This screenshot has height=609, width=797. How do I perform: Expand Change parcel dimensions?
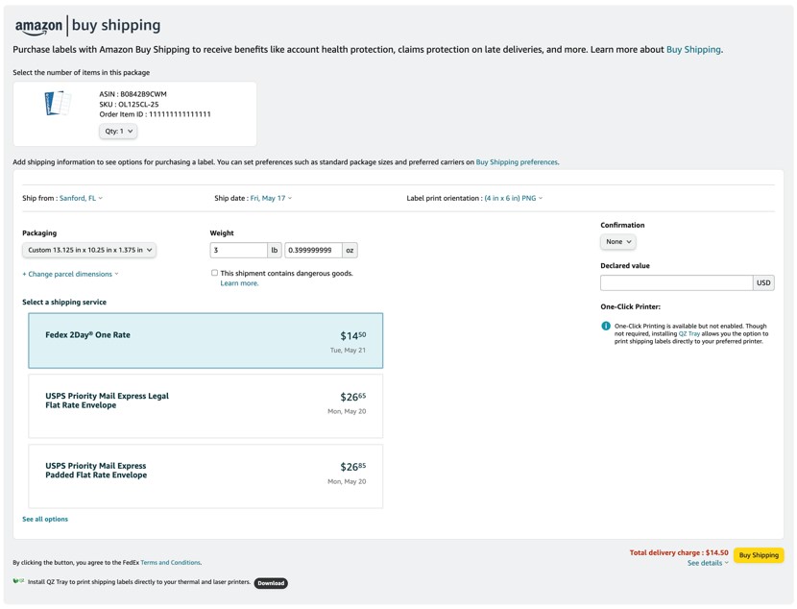[70, 274]
